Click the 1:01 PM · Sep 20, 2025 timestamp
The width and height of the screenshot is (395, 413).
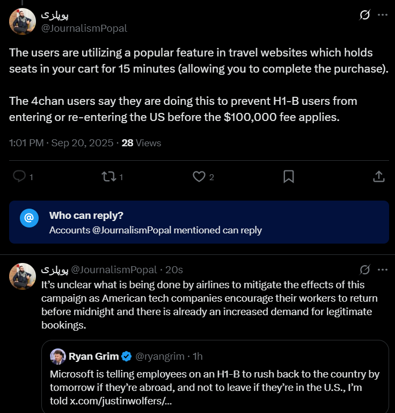click(61, 143)
